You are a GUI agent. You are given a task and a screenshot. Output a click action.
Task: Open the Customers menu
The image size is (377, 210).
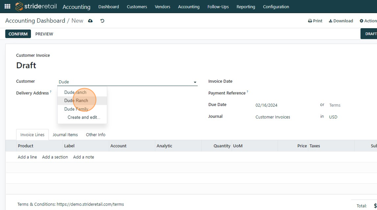pyautogui.click(x=137, y=7)
